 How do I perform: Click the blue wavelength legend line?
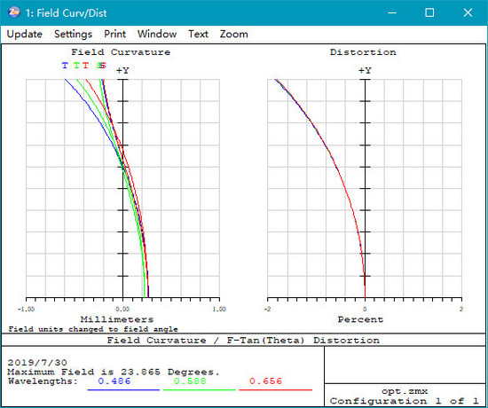click(x=123, y=389)
